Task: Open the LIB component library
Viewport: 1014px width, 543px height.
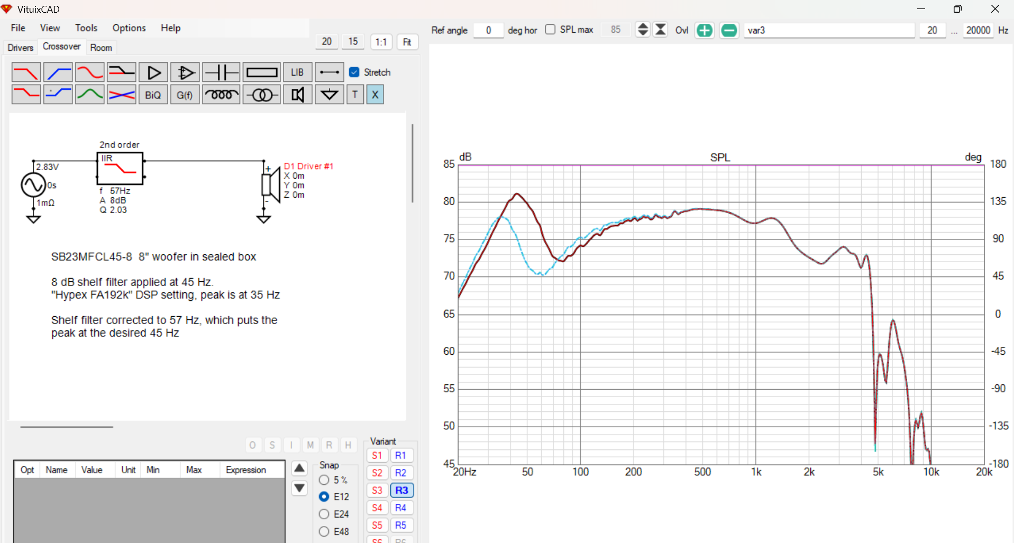Action: pos(297,72)
